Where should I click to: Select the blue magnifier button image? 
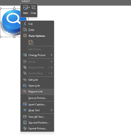11,23
